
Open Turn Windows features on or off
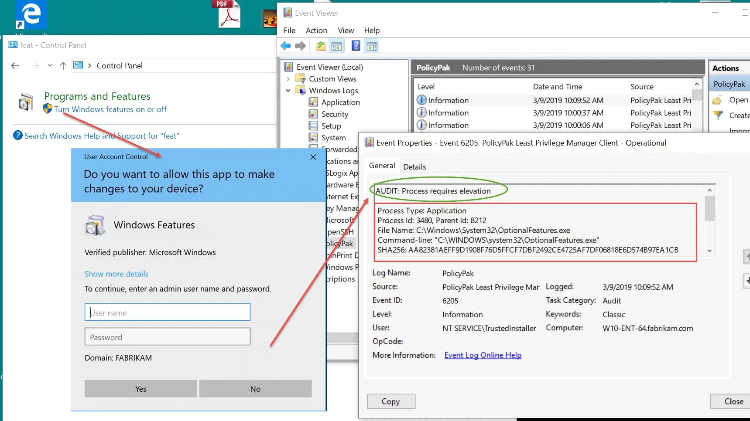[x=110, y=109]
